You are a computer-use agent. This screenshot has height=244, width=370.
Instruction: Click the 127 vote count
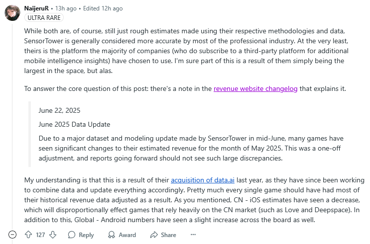pos(40,235)
